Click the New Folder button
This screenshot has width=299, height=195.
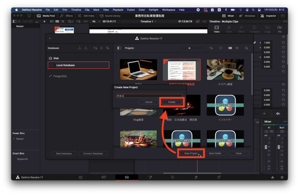(215, 153)
